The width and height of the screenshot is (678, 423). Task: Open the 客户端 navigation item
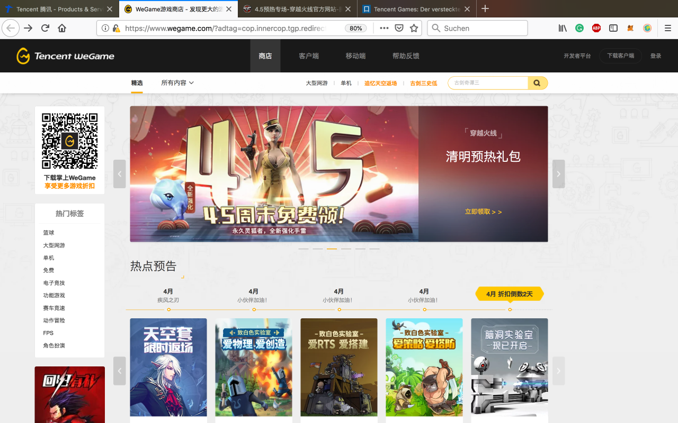(x=309, y=56)
